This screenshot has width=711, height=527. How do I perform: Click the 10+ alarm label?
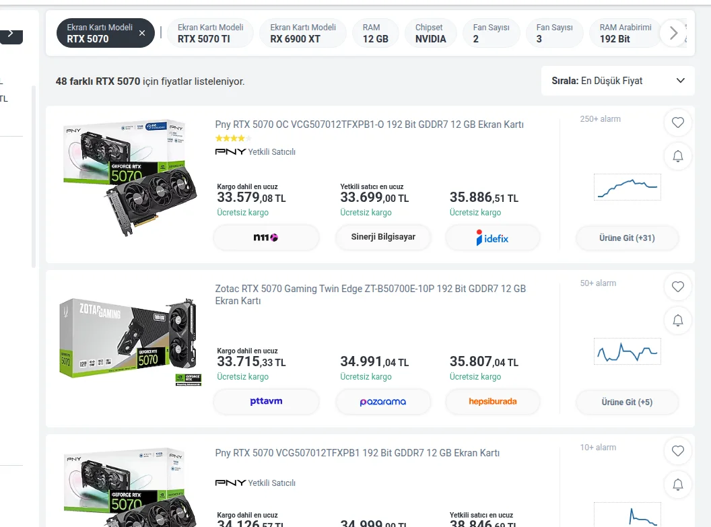click(x=598, y=448)
